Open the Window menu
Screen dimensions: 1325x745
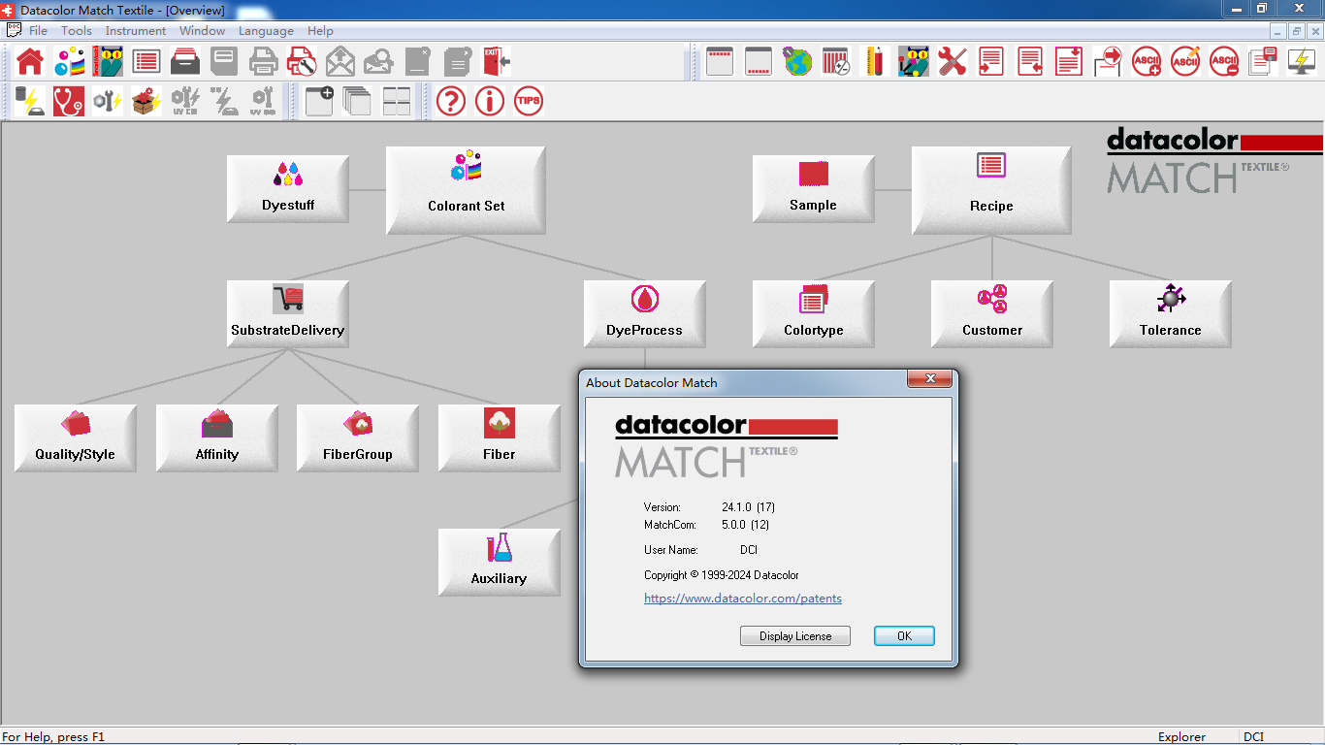pyautogui.click(x=202, y=30)
